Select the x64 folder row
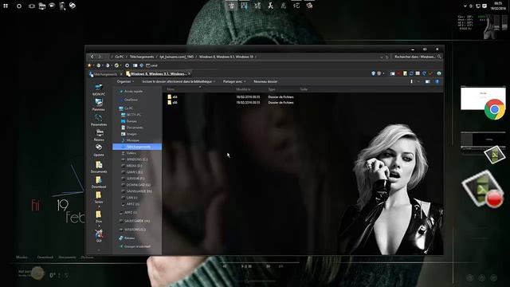The width and height of the screenshot is (510, 287). click(x=231, y=97)
